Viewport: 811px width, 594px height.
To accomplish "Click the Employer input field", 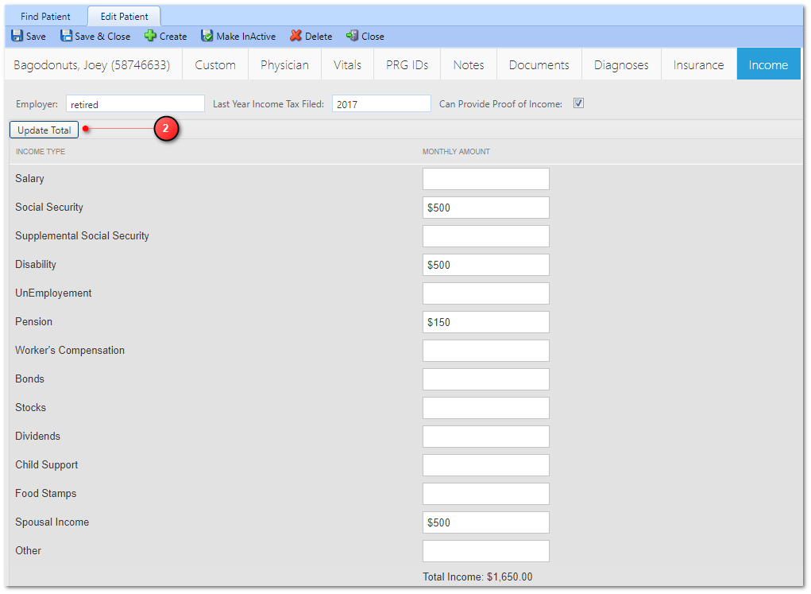I will [135, 103].
